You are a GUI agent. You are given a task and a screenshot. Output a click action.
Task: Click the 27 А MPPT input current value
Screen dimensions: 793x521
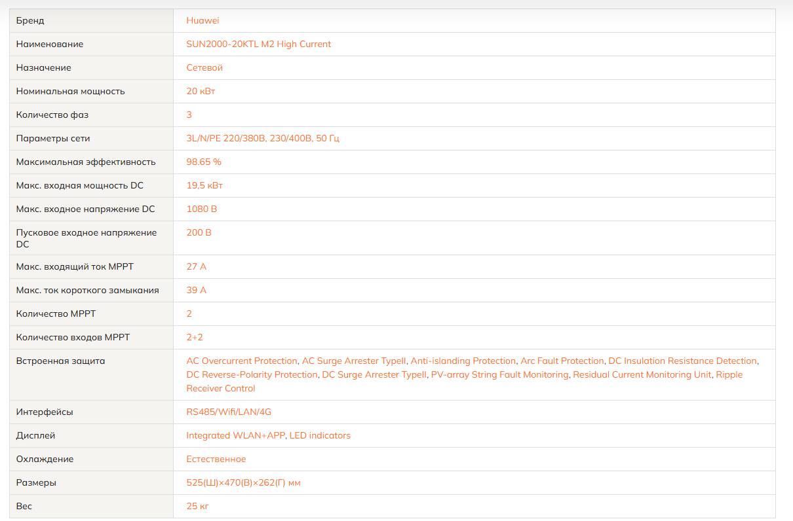pyautogui.click(x=196, y=266)
